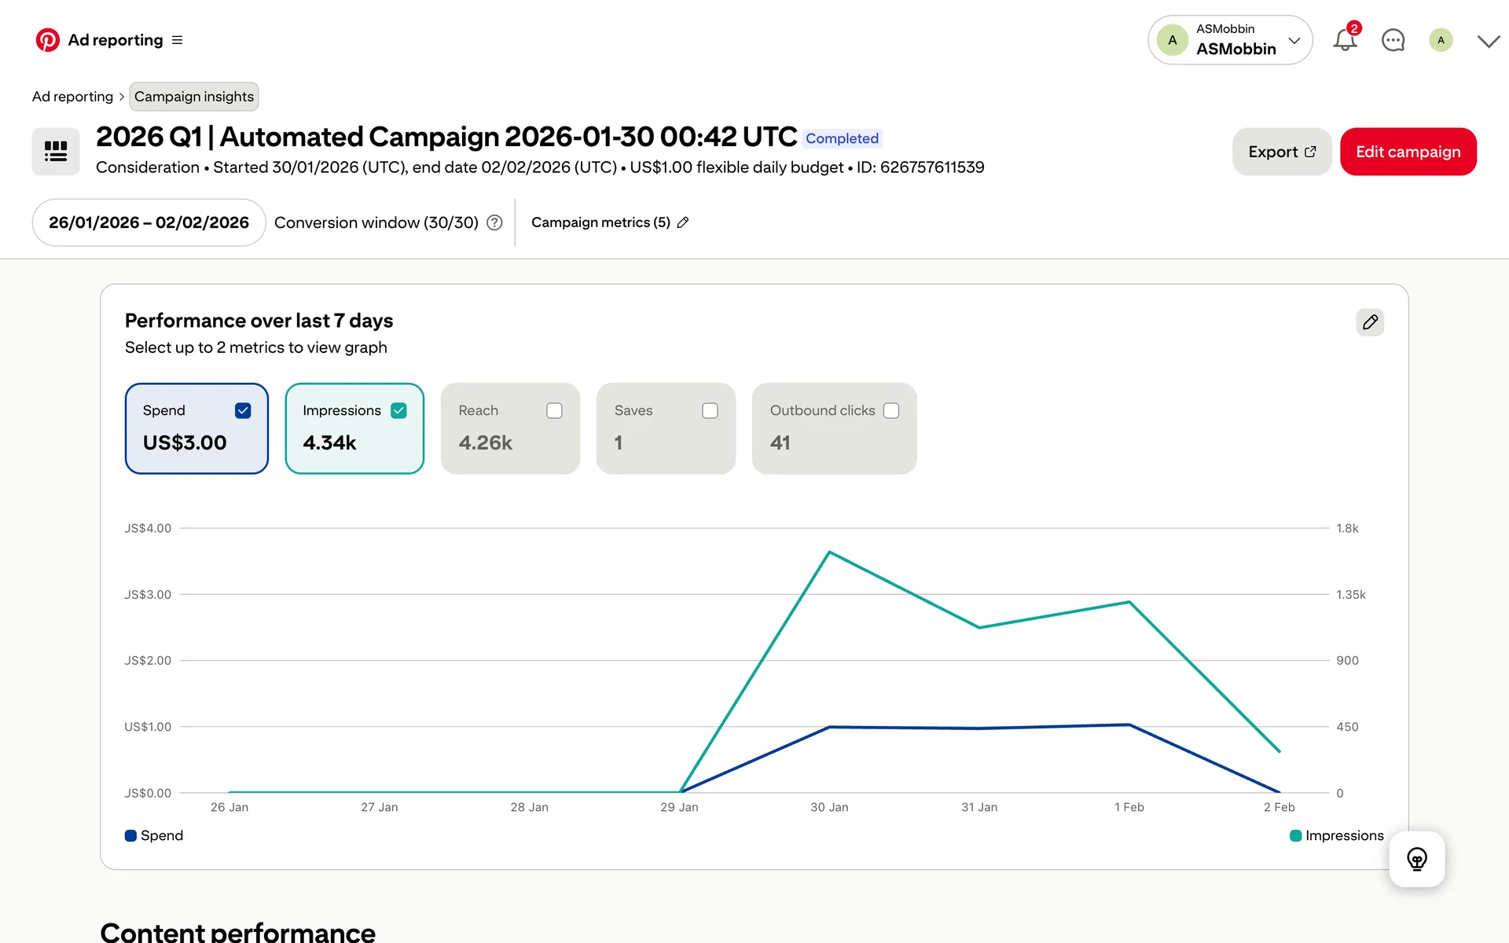Click the Conversion window help icon
1509x943 pixels.
[x=494, y=222]
